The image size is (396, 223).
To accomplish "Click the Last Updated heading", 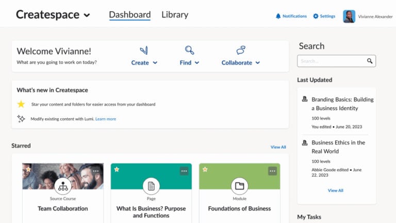I will pyautogui.click(x=315, y=80).
